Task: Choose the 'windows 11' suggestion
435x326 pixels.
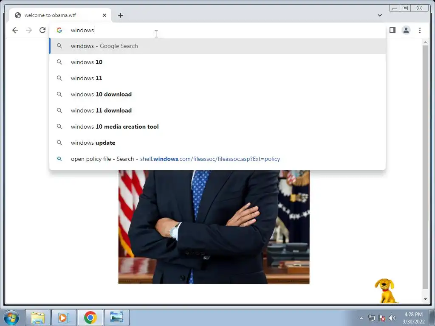Action: [217, 78]
